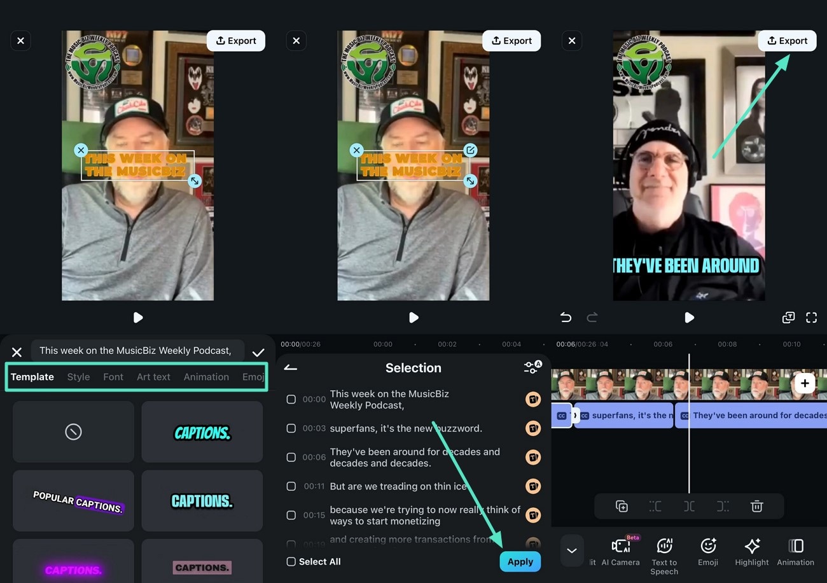The image size is (827, 583).
Task: Split the clip at the playhead
Action: click(x=689, y=507)
